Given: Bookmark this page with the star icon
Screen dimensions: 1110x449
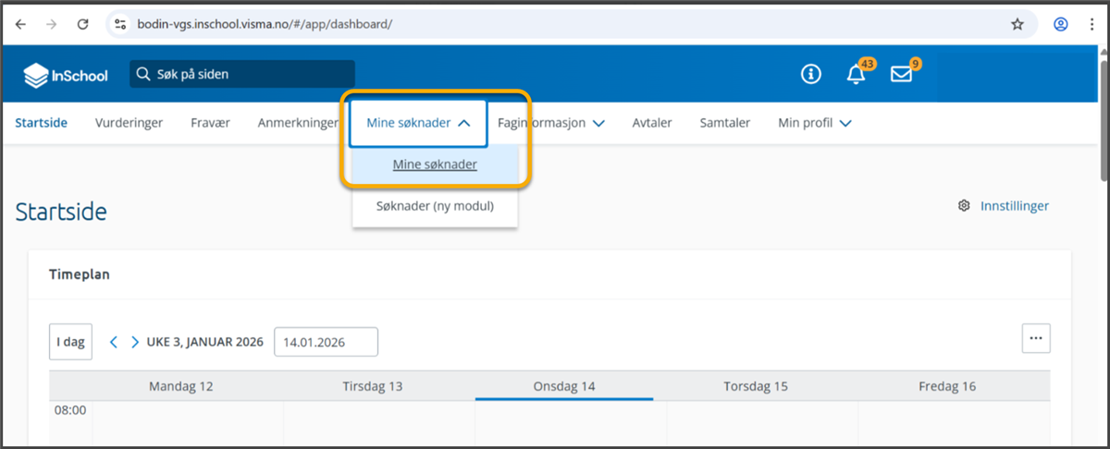Looking at the screenshot, I should tap(1017, 24).
